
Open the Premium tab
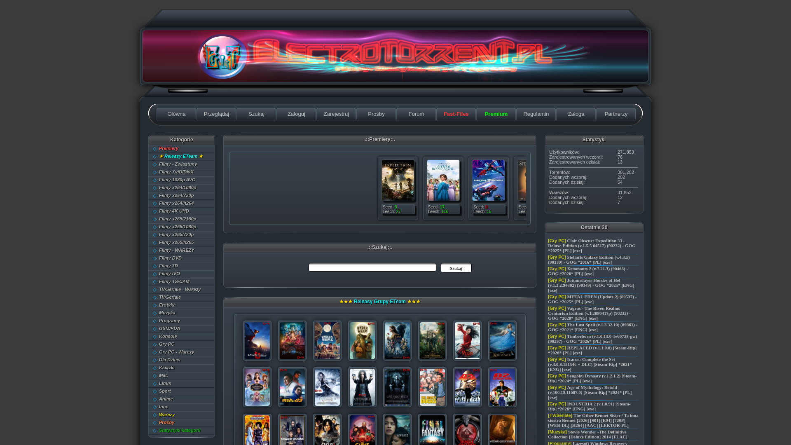[x=496, y=114]
